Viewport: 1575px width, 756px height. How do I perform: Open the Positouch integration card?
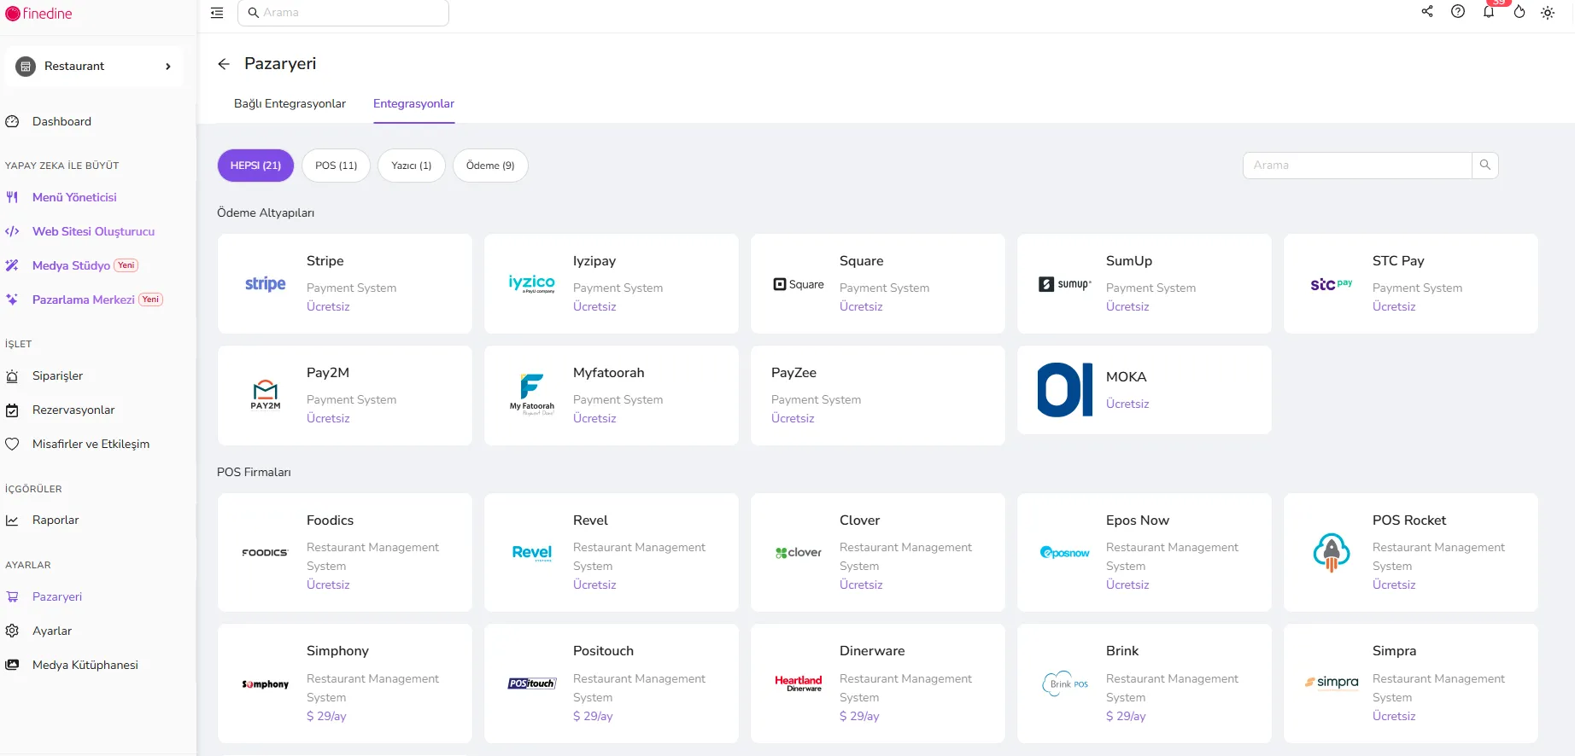(612, 683)
